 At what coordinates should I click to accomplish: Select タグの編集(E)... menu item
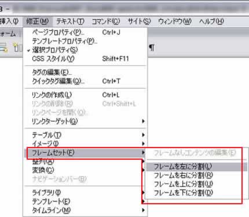pyautogui.click(x=85, y=72)
